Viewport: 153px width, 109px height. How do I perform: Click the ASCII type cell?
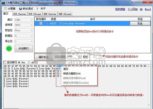53,24
